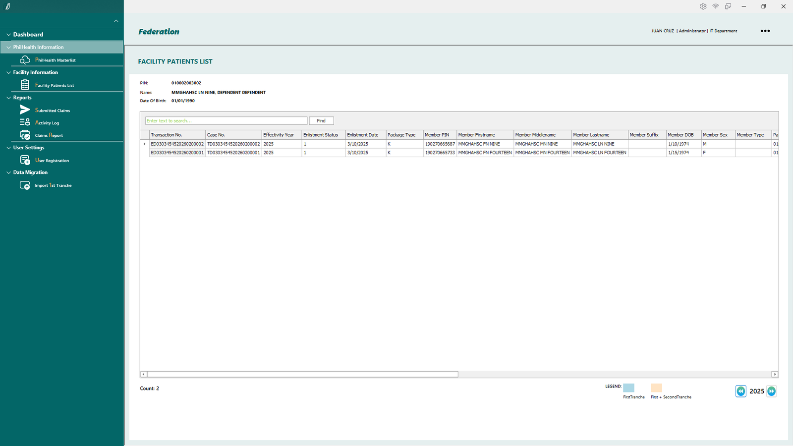Collapse the Dashboard section
Viewport: 793px width, 446px height.
click(8, 35)
